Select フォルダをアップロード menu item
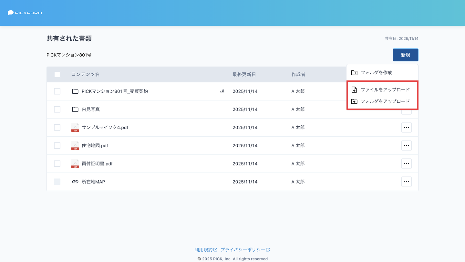 click(x=385, y=101)
